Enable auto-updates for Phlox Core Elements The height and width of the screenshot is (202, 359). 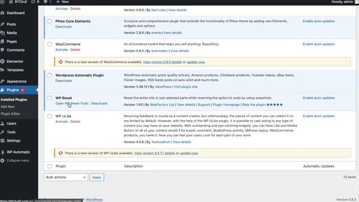pyautogui.click(x=319, y=21)
